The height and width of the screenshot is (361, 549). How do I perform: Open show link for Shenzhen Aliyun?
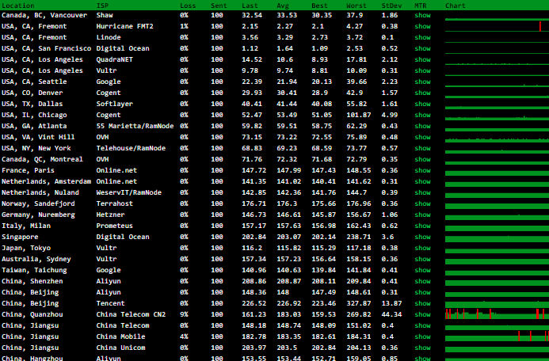[x=422, y=281]
